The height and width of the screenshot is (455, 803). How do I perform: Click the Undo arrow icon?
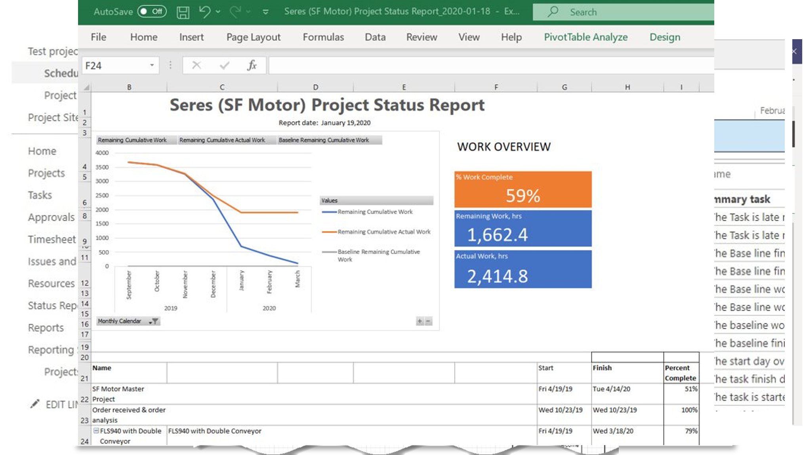tap(204, 12)
